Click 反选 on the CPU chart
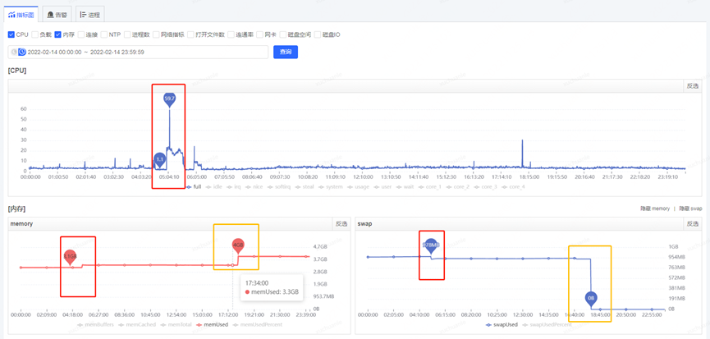710x339 pixels. [692, 85]
